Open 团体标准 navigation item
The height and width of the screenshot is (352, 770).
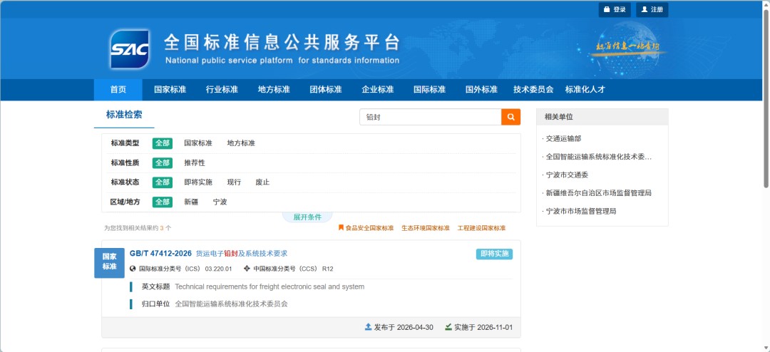click(x=326, y=90)
